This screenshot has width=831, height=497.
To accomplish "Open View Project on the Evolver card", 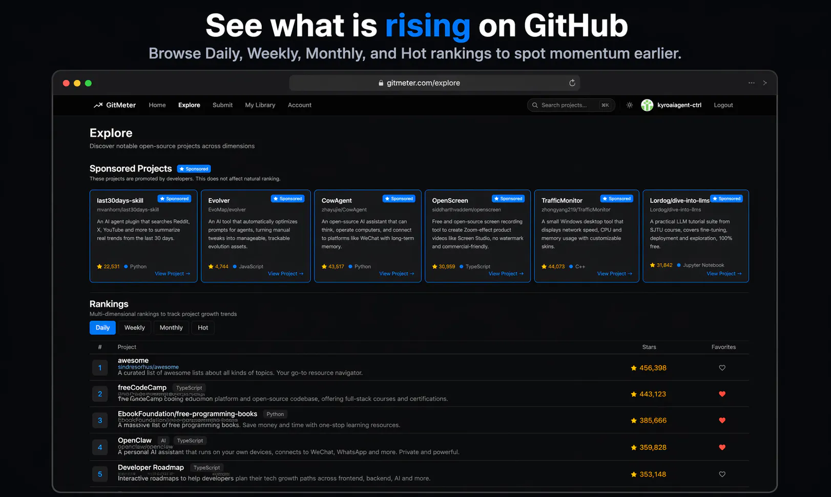I will click(286, 274).
